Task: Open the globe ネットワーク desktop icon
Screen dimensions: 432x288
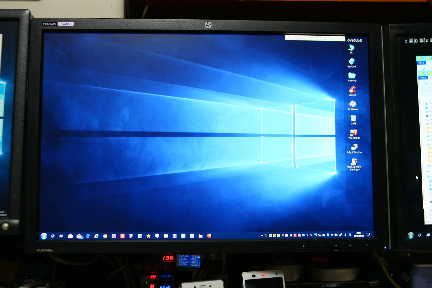Action: coord(352,63)
